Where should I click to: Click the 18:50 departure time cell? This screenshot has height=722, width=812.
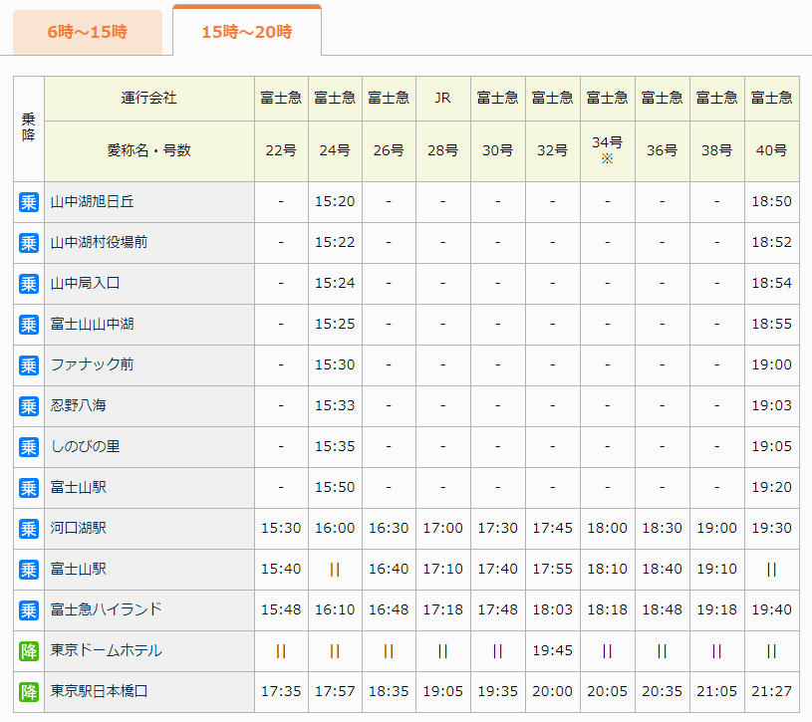(772, 202)
